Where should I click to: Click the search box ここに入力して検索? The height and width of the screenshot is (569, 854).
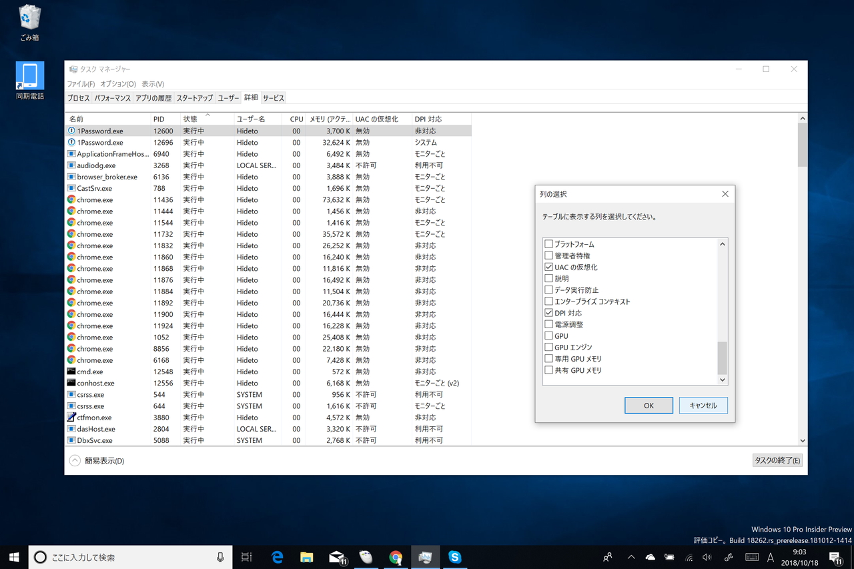click(x=131, y=558)
